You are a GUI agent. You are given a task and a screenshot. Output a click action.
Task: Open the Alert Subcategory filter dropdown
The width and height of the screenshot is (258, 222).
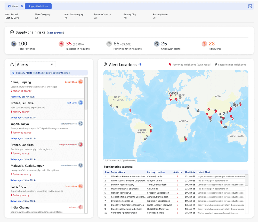[x=66, y=18]
